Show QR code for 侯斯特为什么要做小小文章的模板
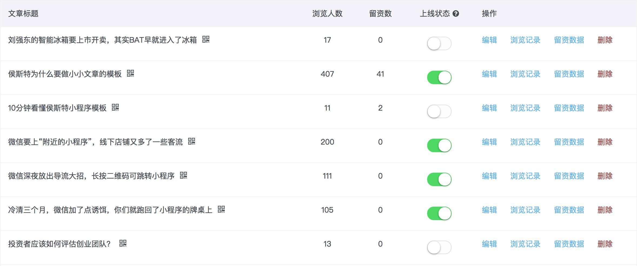The image size is (637, 266). (x=131, y=73)
